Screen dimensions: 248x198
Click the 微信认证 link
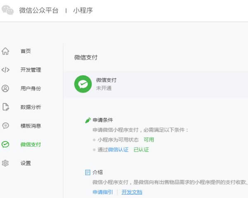click(x=118, y=150)
